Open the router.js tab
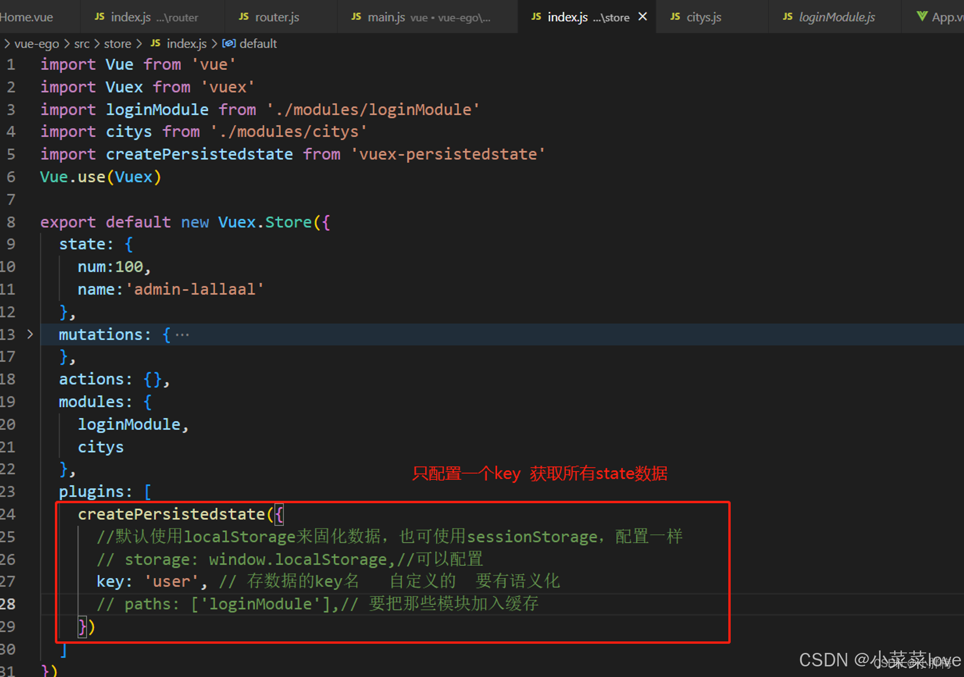This screenshot has width=964, height=677. [x=277, y=17]
